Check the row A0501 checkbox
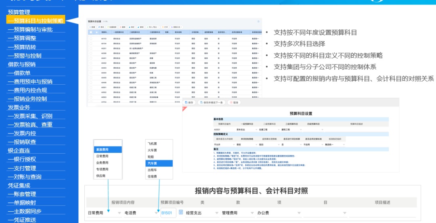Screen dimensions: 436x223 pos(91,87)
